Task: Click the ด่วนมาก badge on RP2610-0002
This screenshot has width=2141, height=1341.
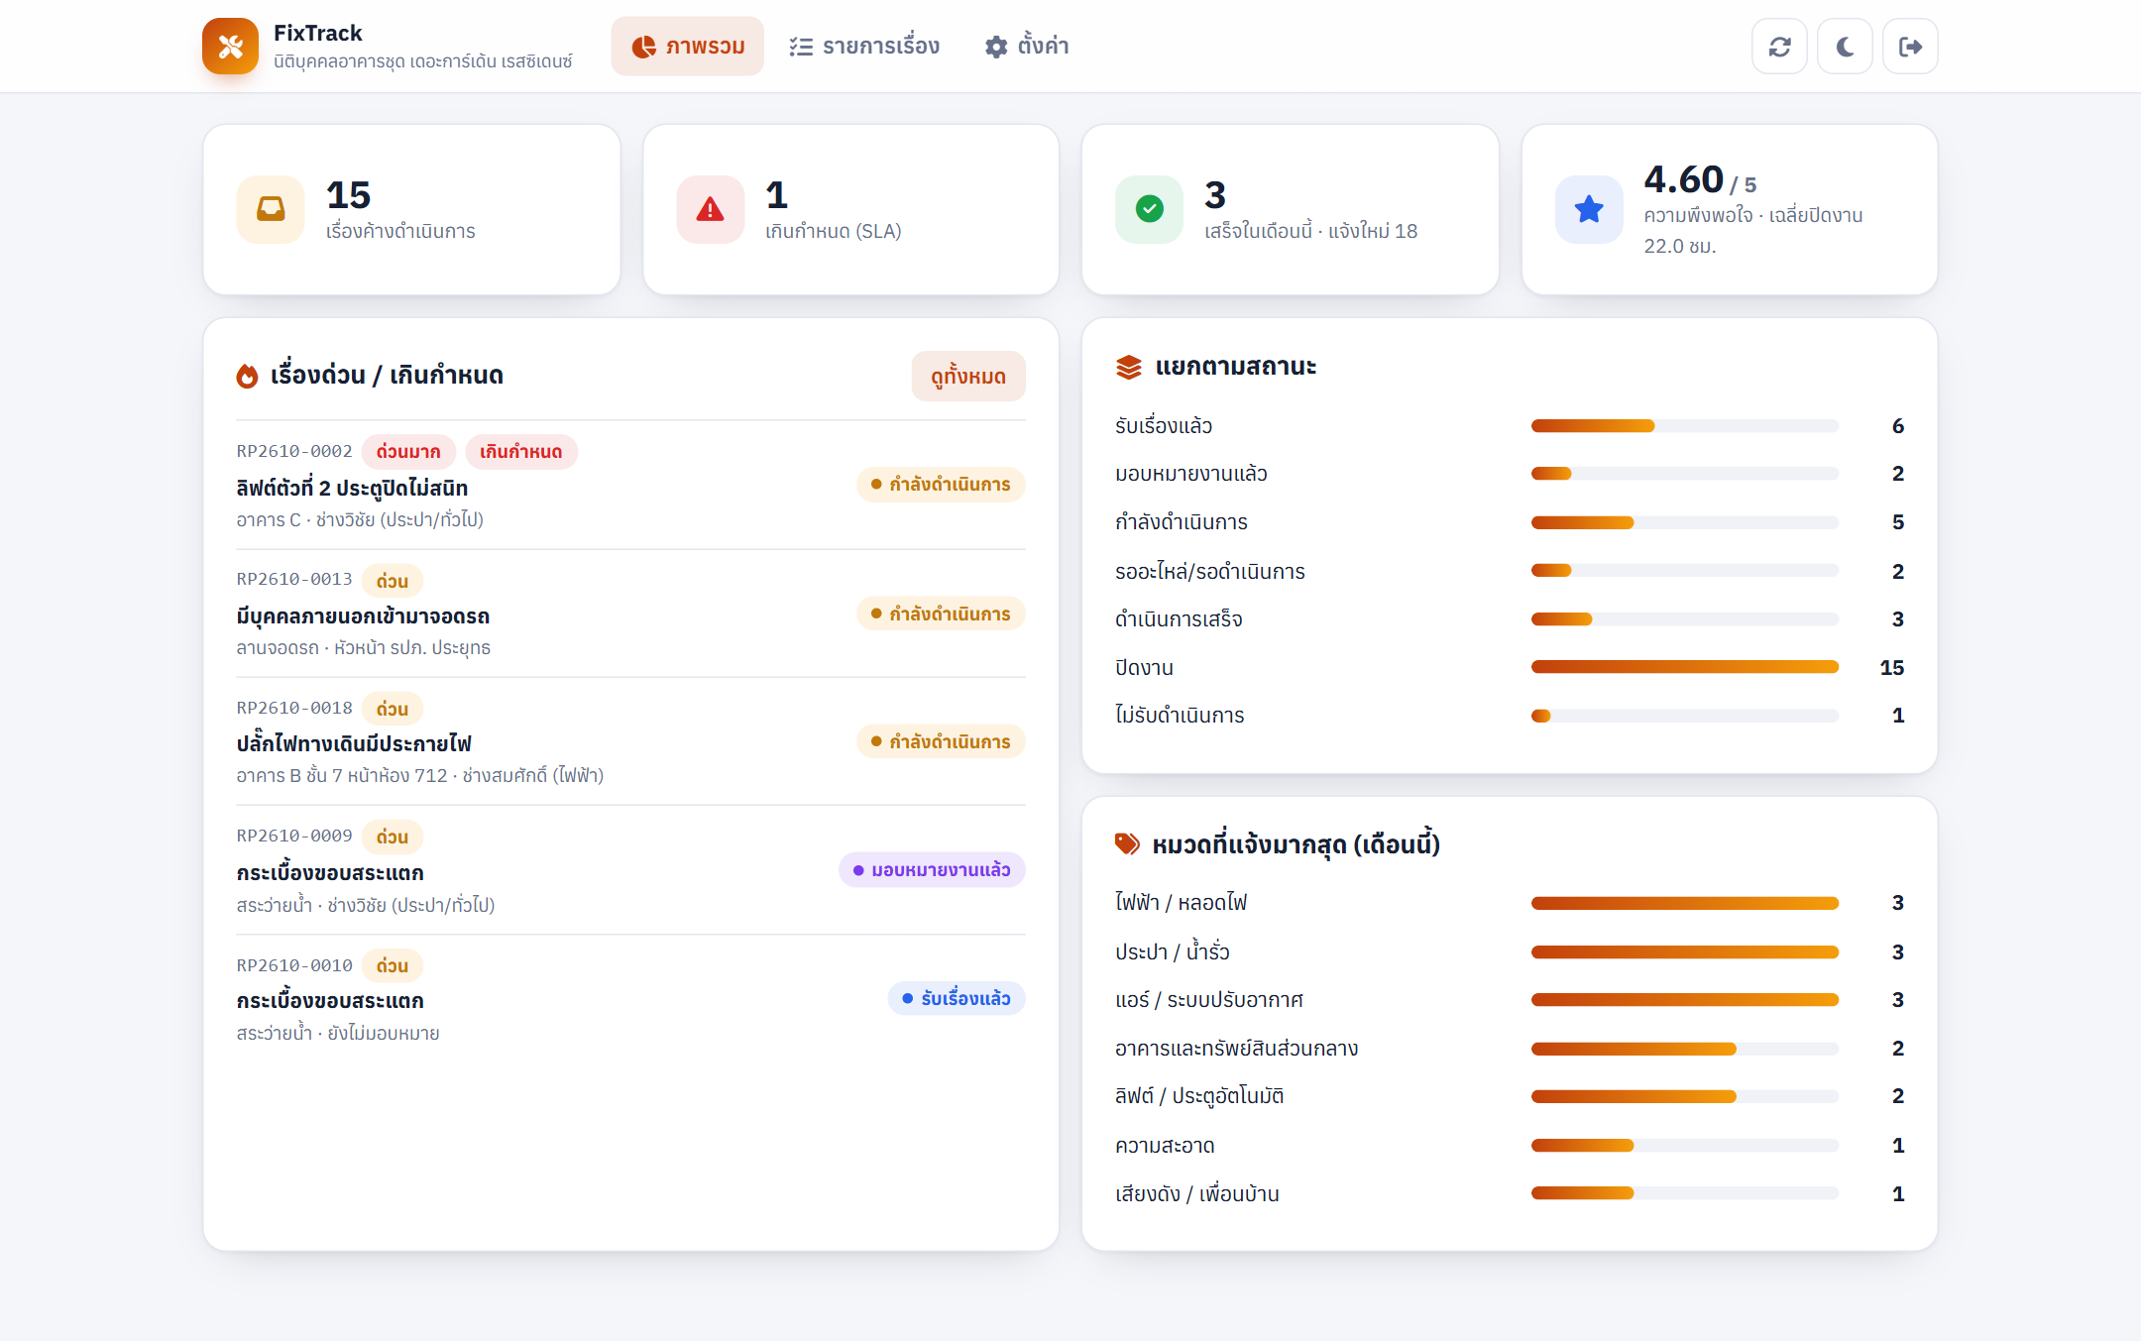Action: [408, 452]
